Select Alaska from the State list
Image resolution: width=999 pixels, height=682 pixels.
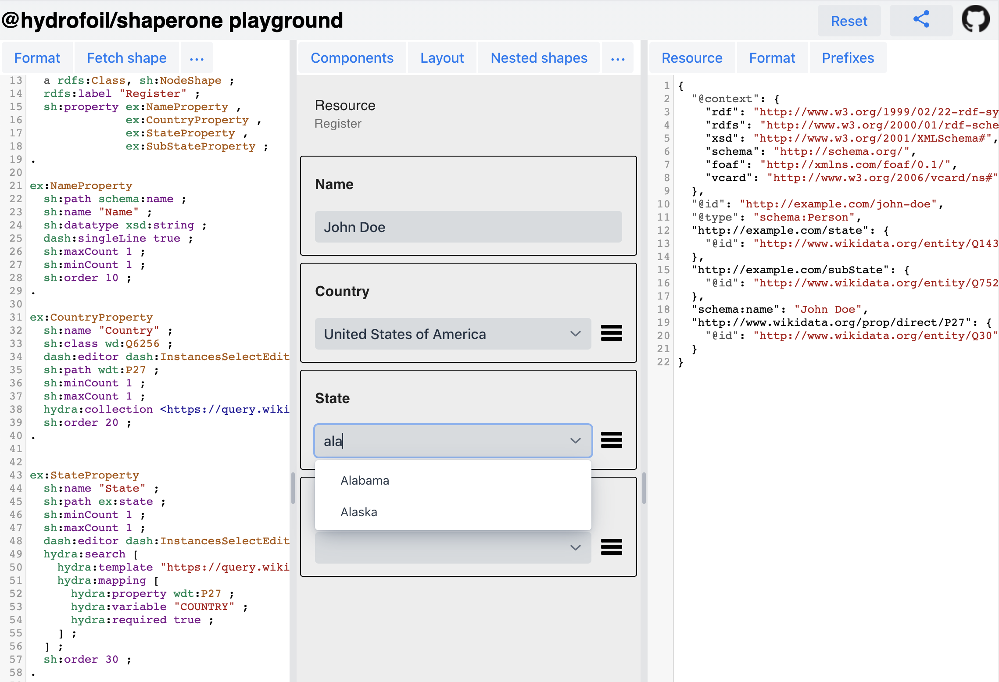(453, 512)
